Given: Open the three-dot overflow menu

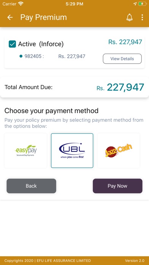Looking at the screenshot, I should click(142, 18).
